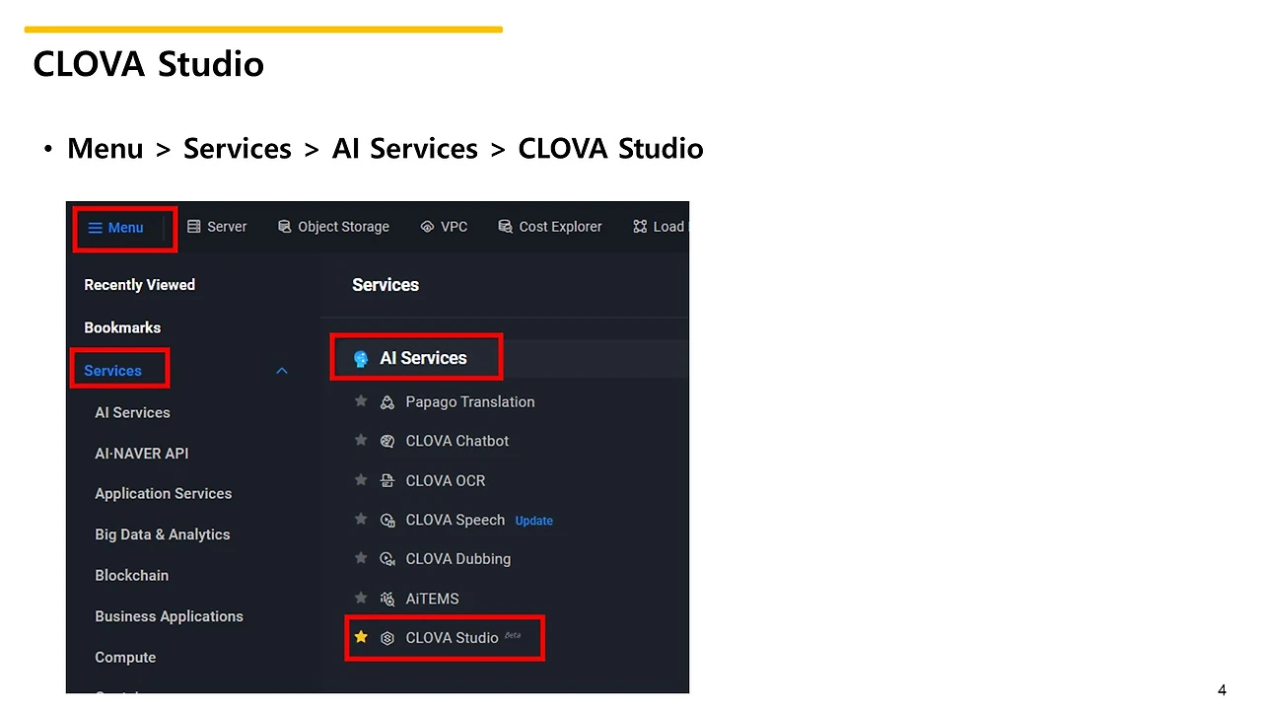Remove CLOVA Studio bookmark via yellow star
Image resolution: width=1262 pixels, height=710 pixels.
pyautogui.click(x=361, y=637)
